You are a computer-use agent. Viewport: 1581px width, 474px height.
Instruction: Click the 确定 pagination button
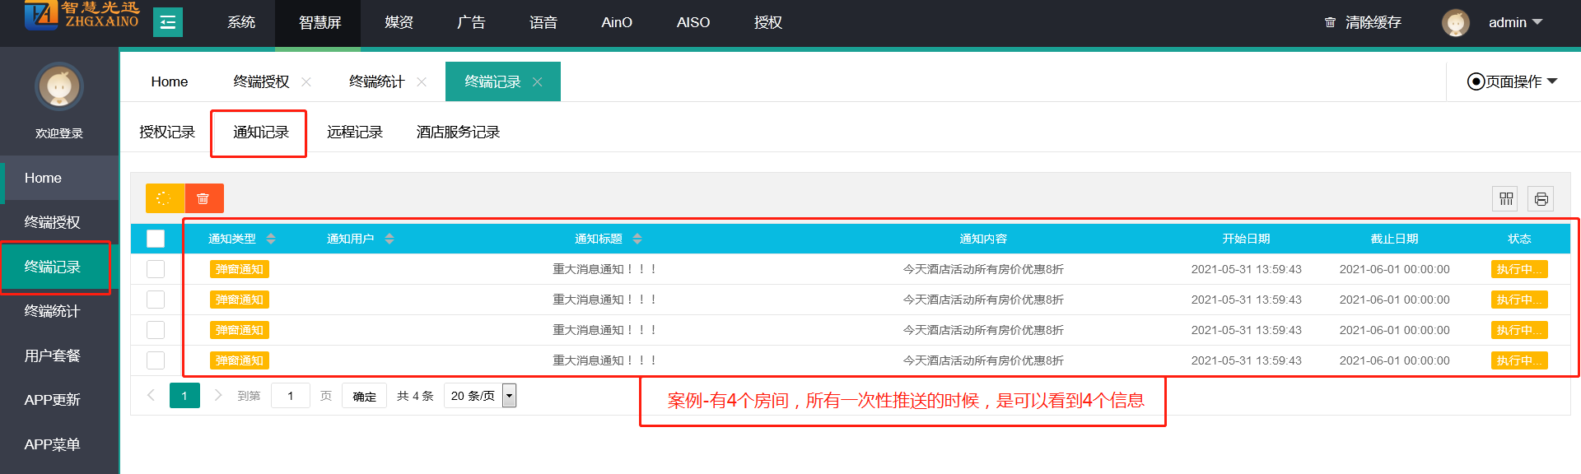pos(364,396)
